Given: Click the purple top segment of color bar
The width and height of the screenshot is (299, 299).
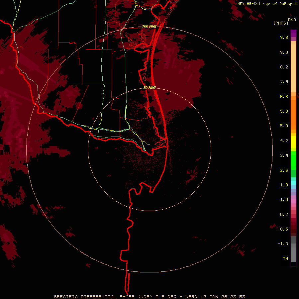Looking at the screenshot, I should 293,33.
